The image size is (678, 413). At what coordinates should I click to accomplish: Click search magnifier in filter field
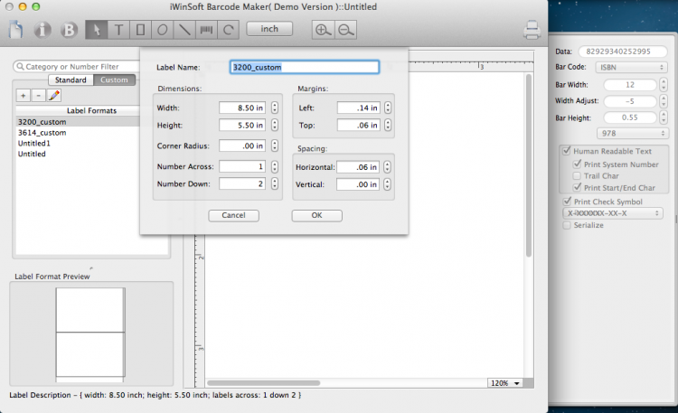click(x=20, y=66)
